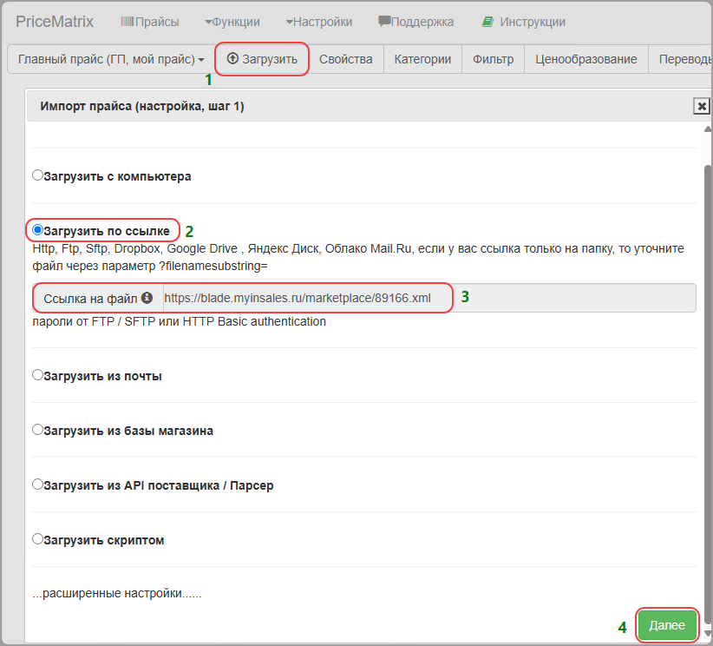
Task: Click the file URL input field
Action: click(429, 298)
